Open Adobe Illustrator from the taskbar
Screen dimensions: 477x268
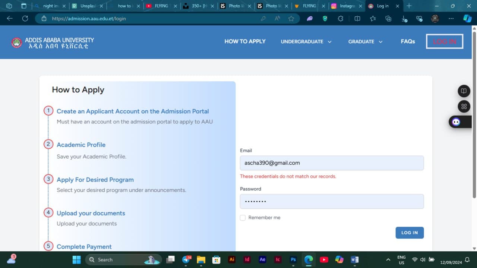(x=232, y=259)
